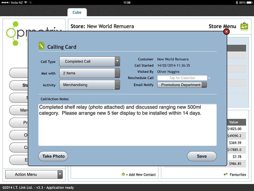Click the Oliver Huggins visited-by name
Viewport: 254px width, 191px height.
point(168,72)
